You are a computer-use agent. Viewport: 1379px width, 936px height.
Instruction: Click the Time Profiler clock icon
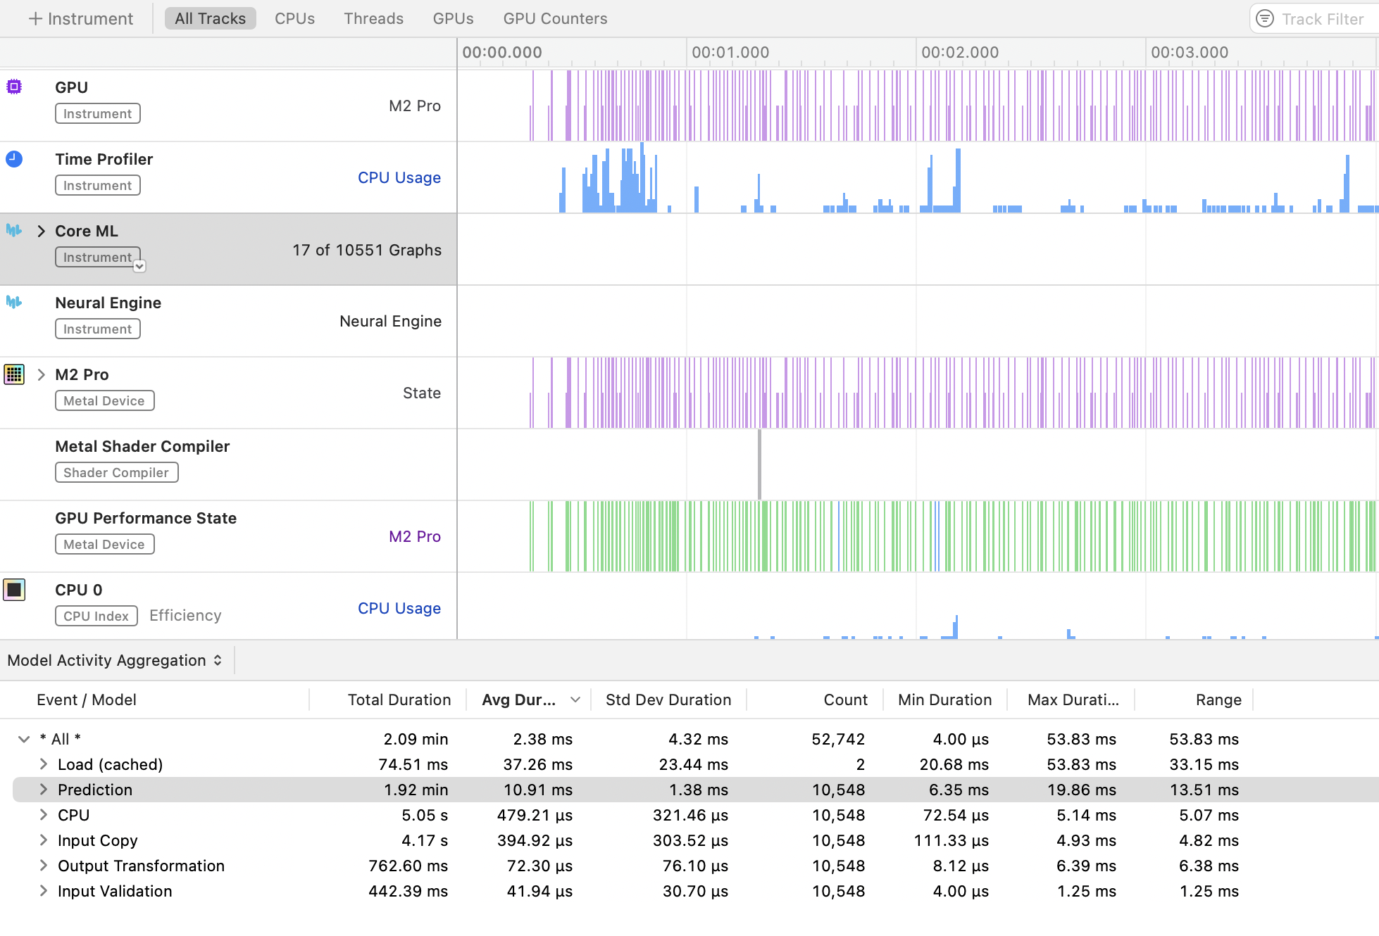click(x=14, y=158)
